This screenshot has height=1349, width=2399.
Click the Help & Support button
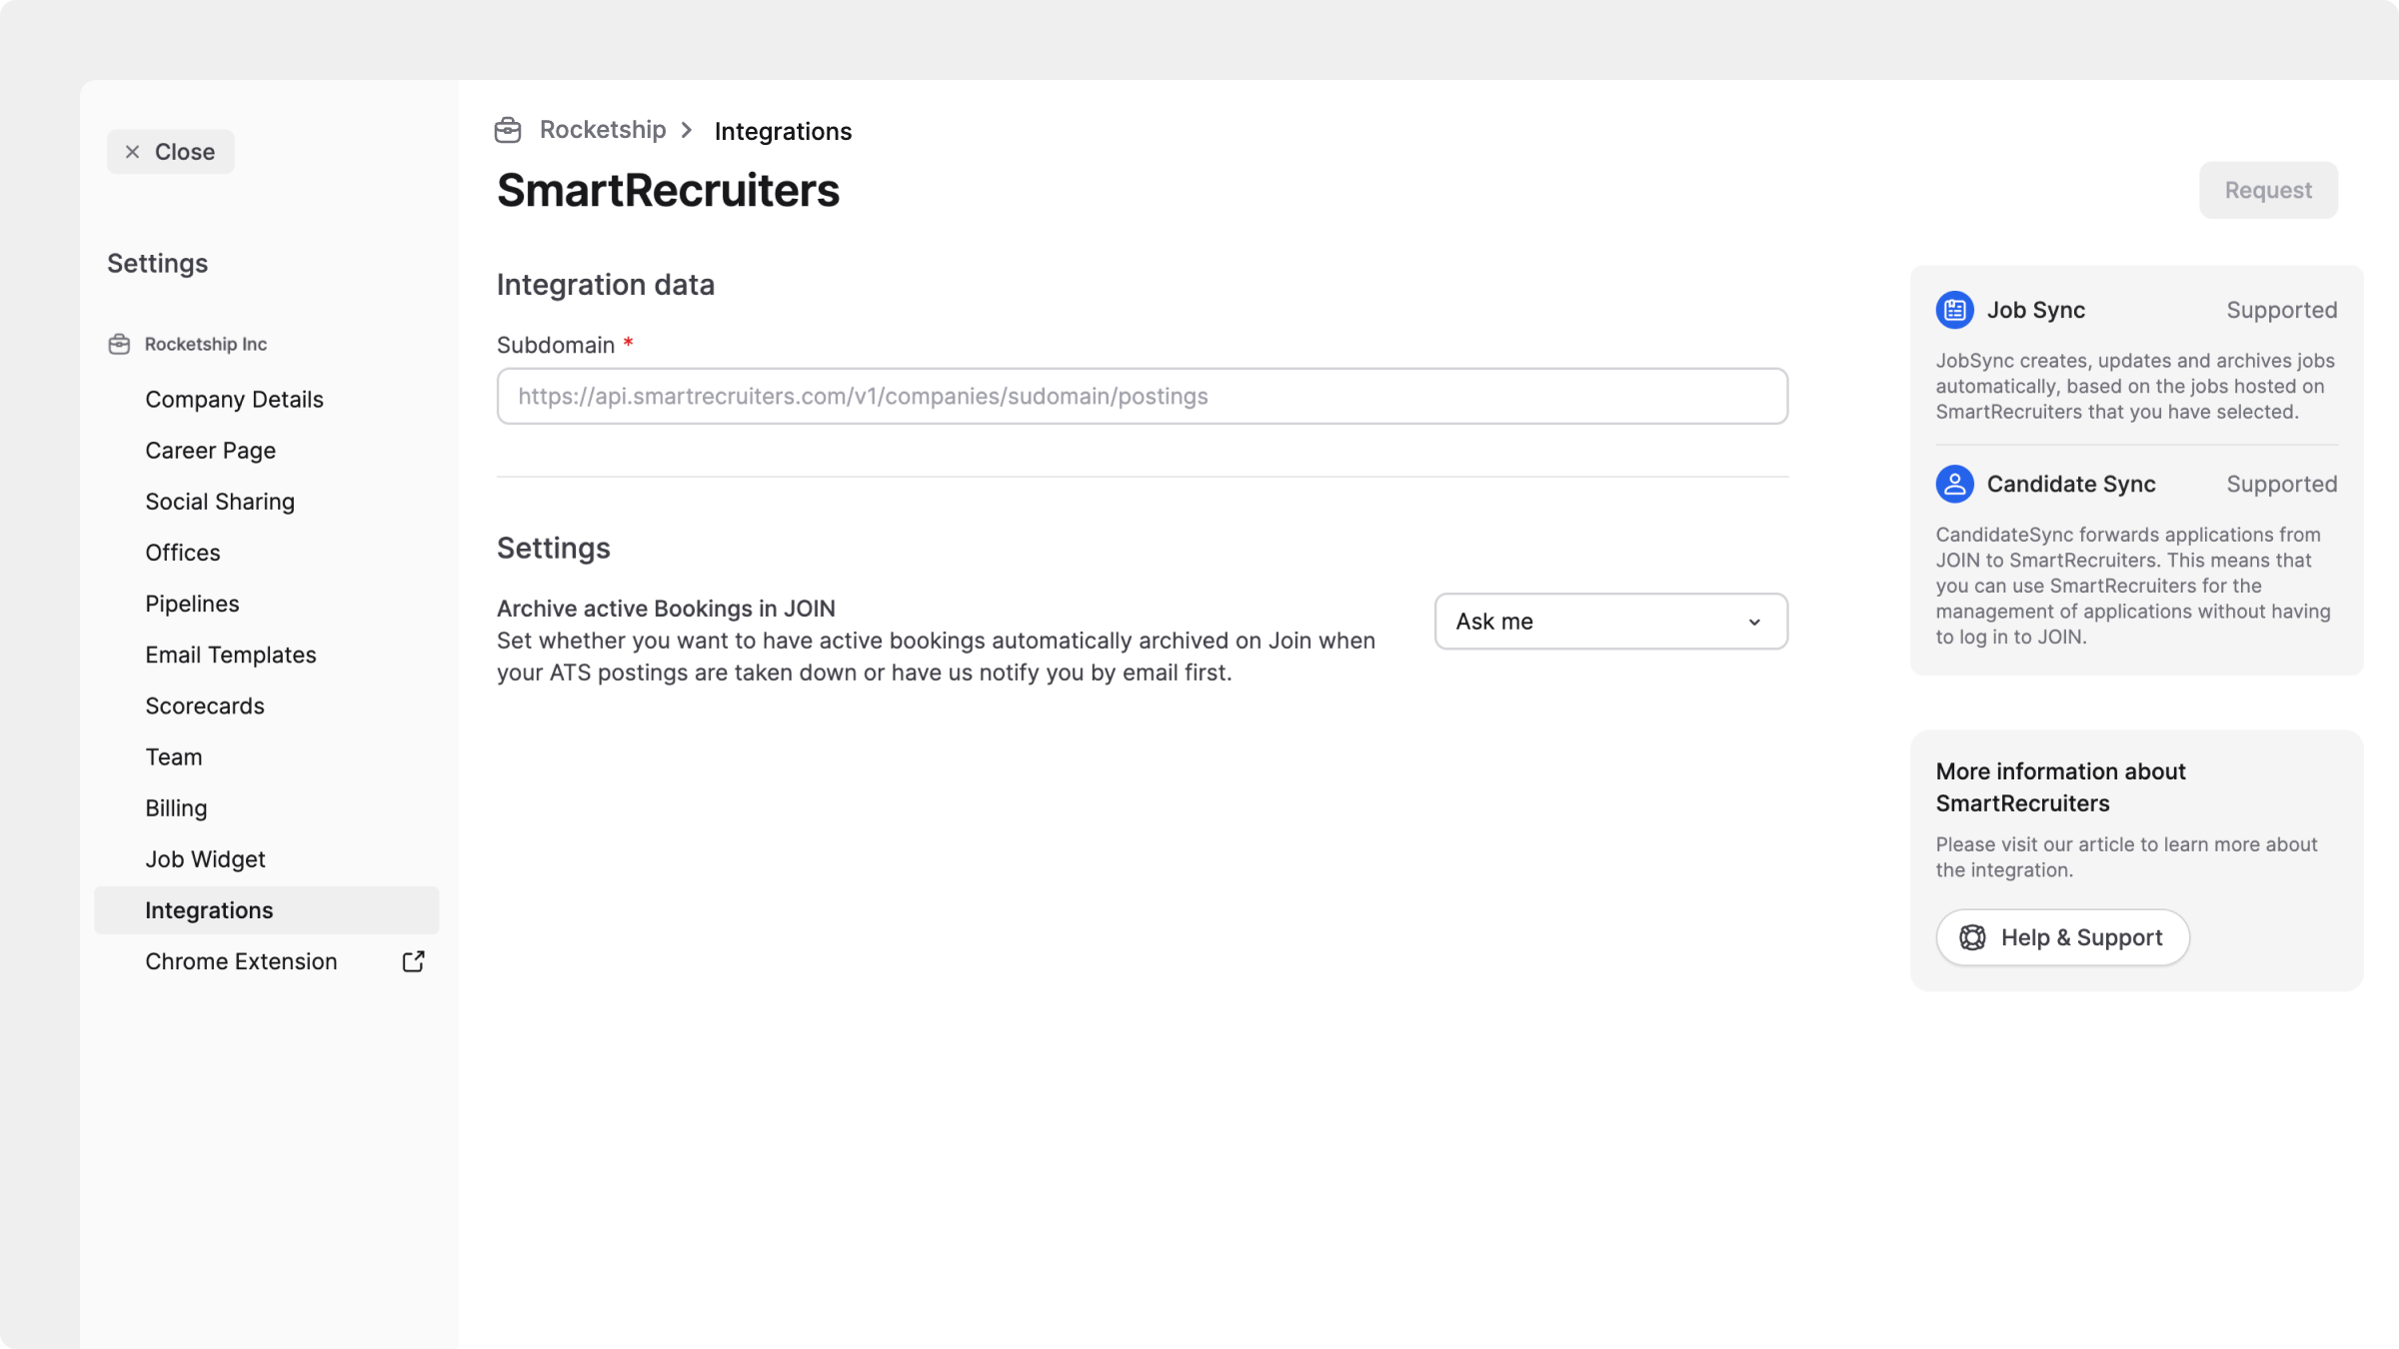2062,937
